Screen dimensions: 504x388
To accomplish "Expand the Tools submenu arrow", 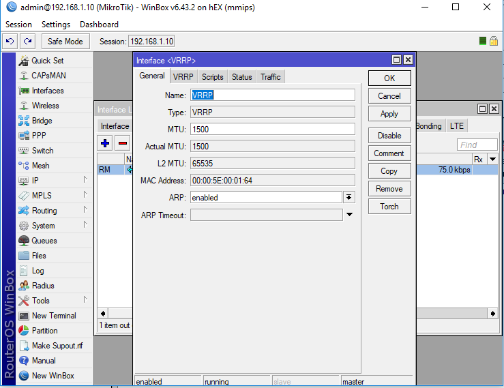I will click(85, 299).
